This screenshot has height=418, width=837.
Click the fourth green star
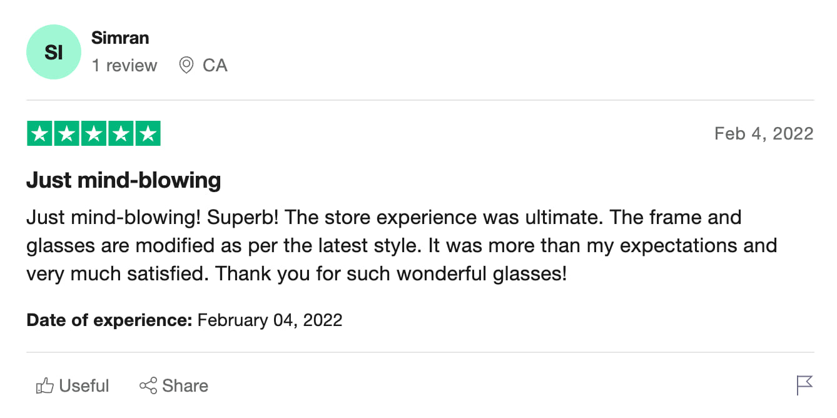[x=121, y=134]
